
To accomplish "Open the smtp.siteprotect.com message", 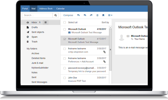I will 85,50.
